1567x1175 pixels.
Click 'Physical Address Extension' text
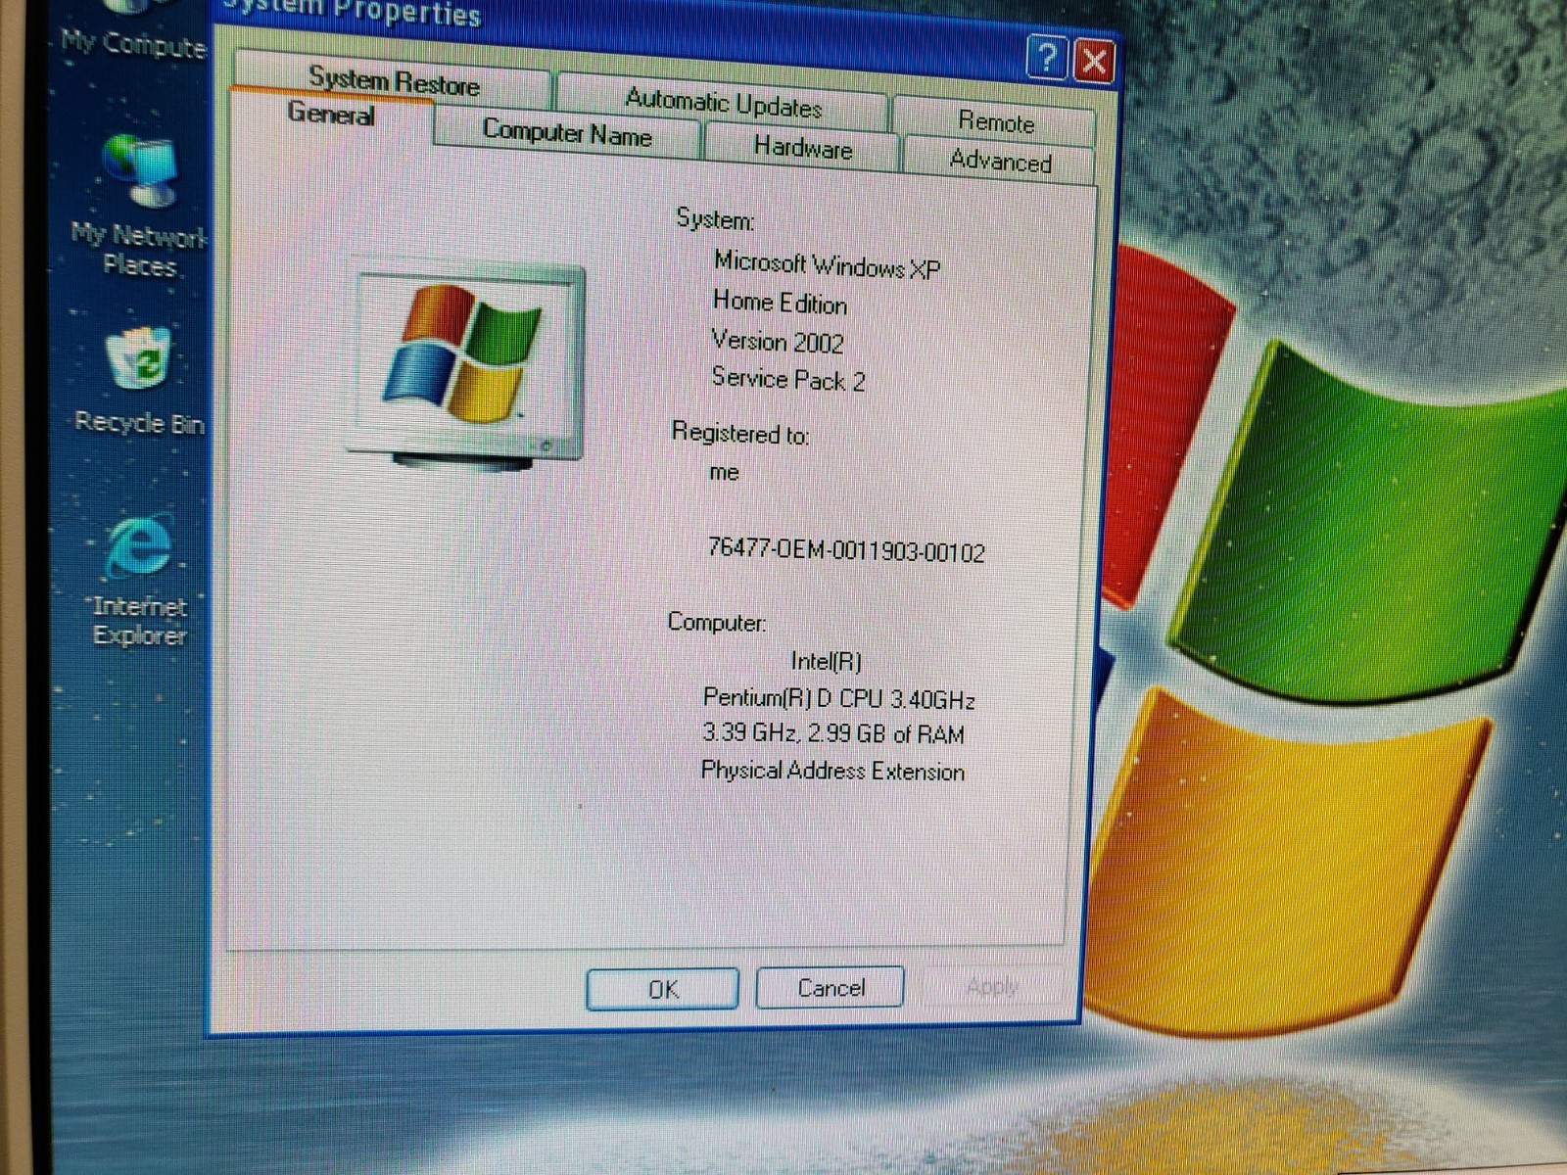(832, 771)
